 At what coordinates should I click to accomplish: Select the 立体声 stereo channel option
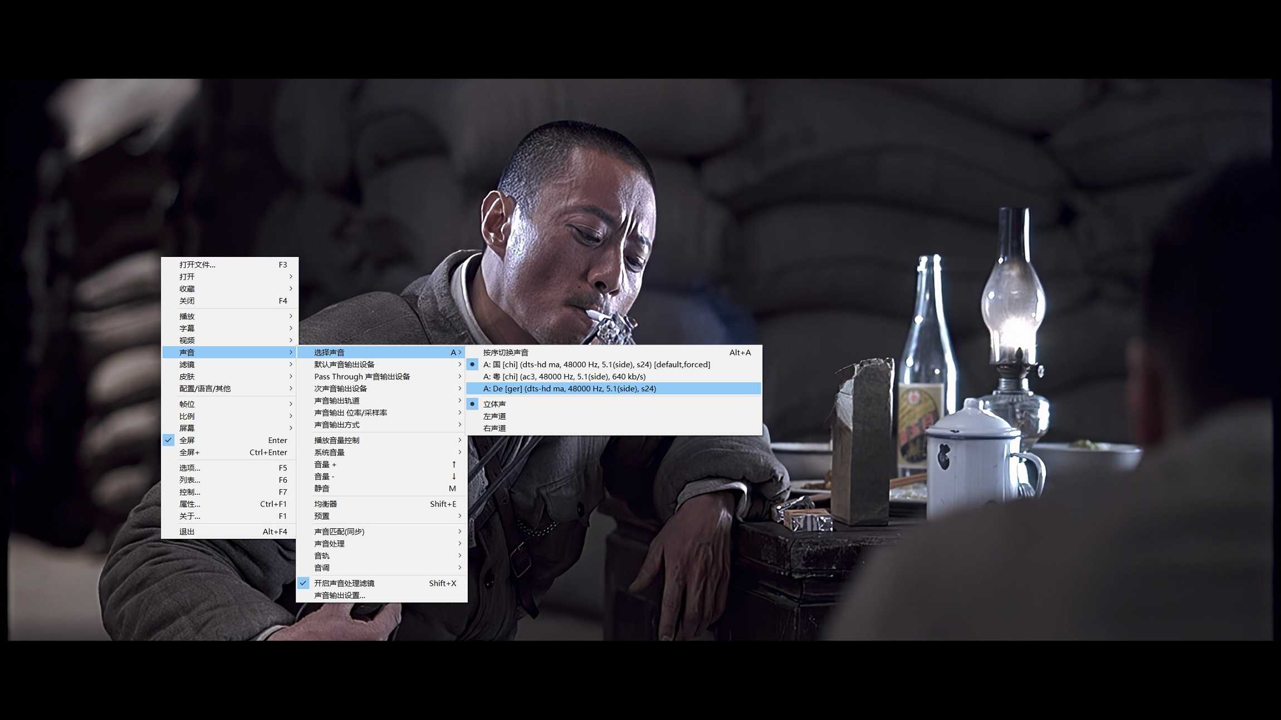pos(614,404)
